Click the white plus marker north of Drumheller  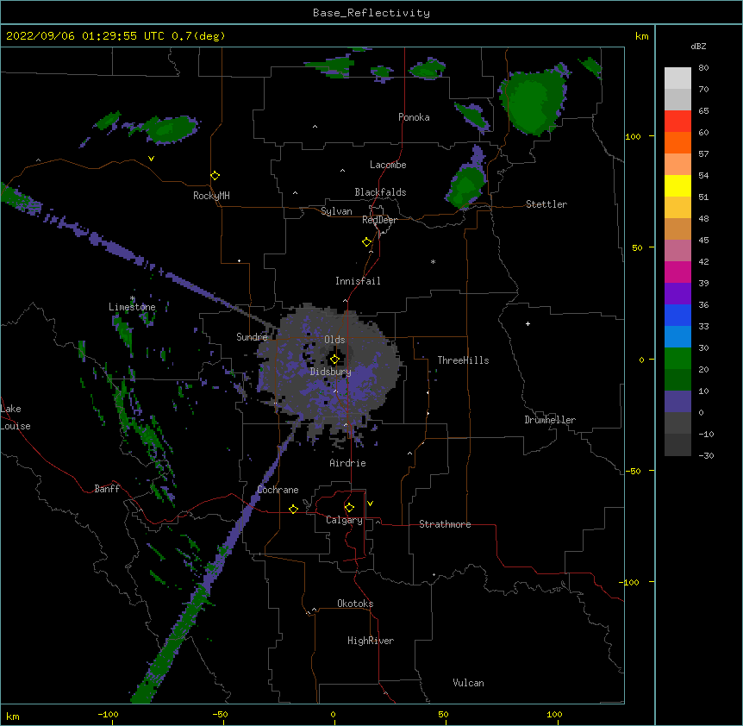coord(528,323)
